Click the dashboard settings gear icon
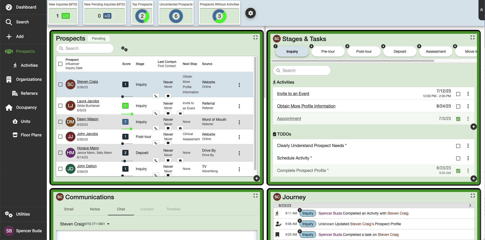 click(251, 13)
